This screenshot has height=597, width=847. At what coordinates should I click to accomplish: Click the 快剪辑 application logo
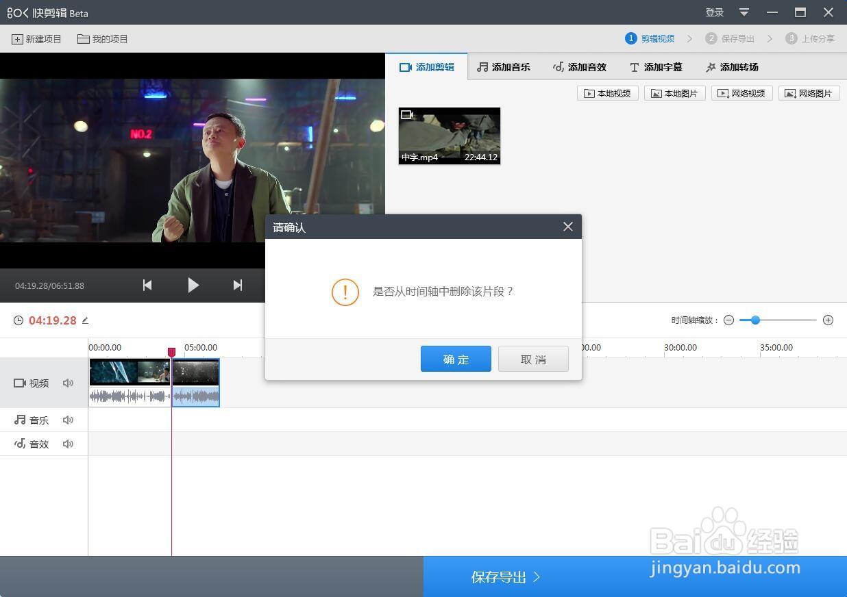tap(48, 12)
